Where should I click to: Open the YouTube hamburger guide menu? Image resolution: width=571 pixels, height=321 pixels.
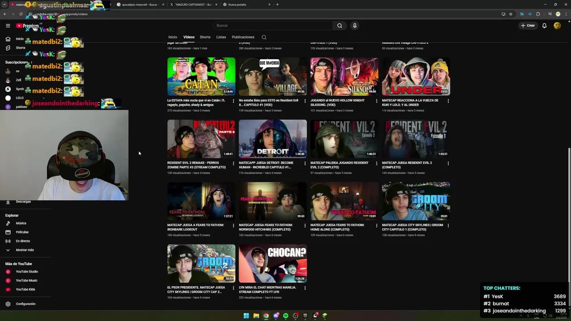[8, 25]
